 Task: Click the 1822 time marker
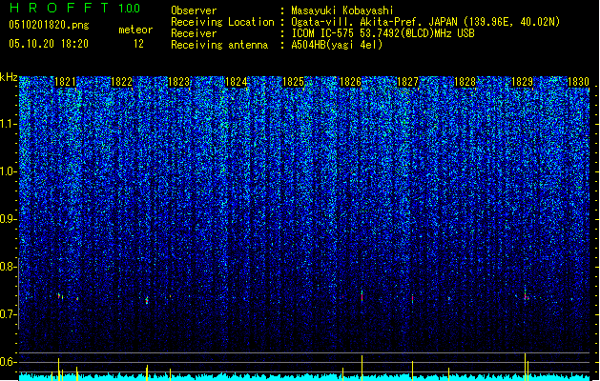pos(121,82)
